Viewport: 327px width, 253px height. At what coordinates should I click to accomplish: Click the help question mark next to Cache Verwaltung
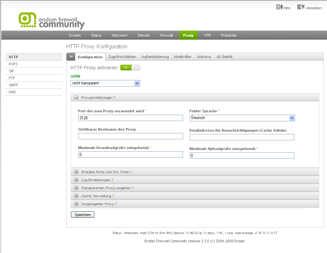click(x=113, y=196)
